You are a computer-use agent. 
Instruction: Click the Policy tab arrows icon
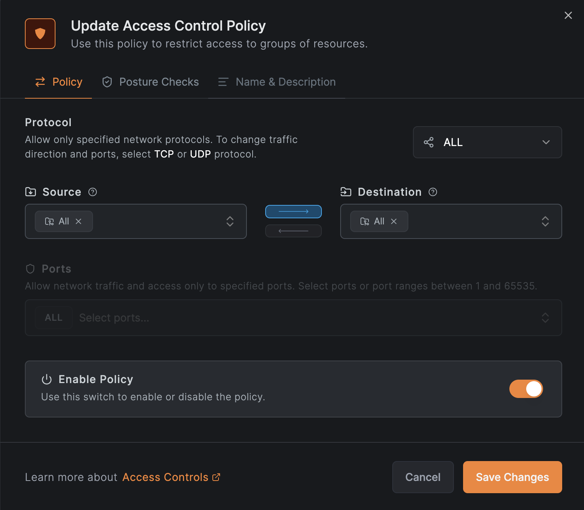[40, 82]
